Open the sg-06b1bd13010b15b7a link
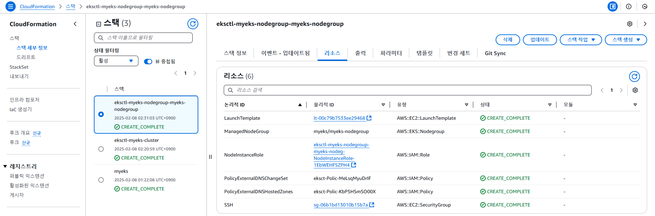The width and height of the screenshot is (655, 216). click(x=341, y=205)
